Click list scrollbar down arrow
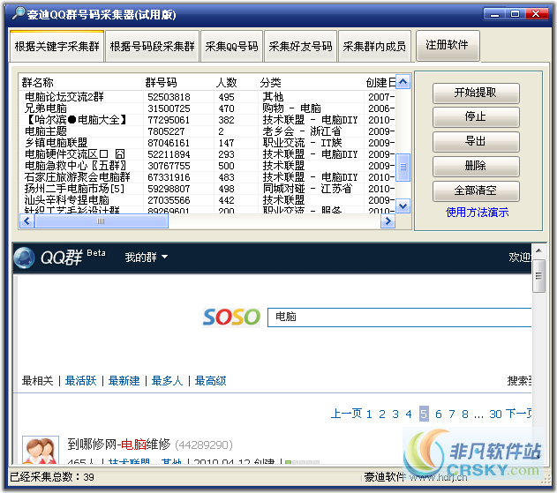This screenshot has width=557, height=493. pyautogui.click(x=403, y=205)
